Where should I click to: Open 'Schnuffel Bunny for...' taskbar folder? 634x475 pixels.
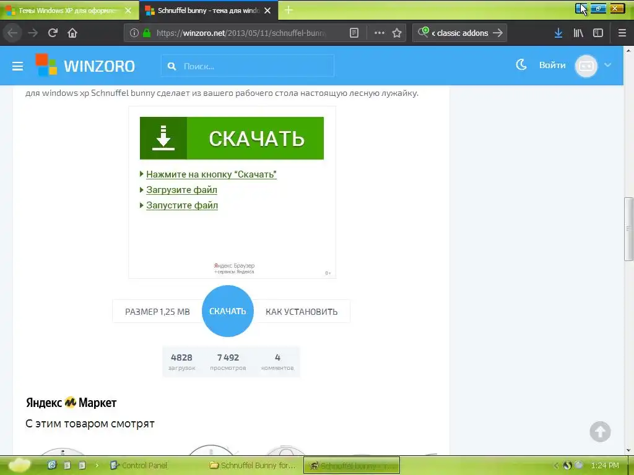(x=253, y=465)
